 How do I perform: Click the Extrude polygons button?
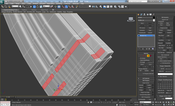click(x=141, y=85)
